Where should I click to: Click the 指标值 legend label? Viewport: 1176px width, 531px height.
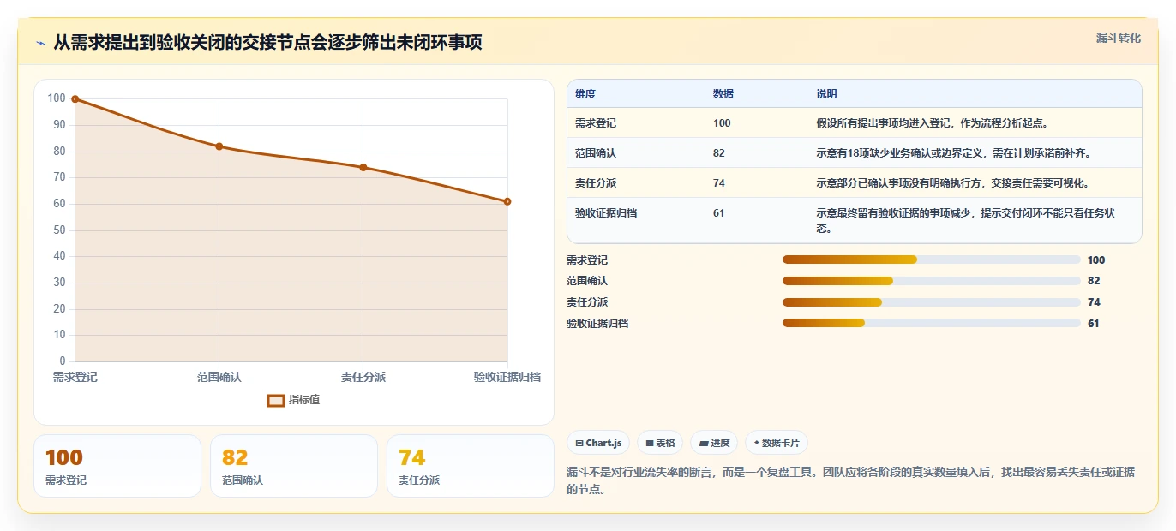click(x=304, y=400)
